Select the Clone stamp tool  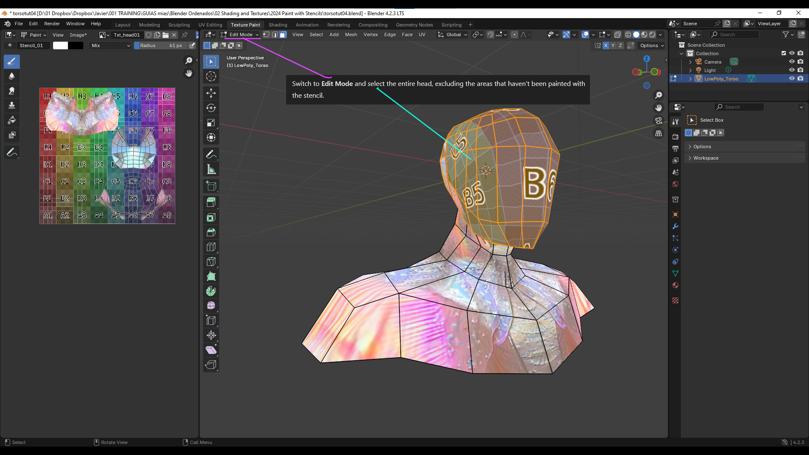point(12,105)
